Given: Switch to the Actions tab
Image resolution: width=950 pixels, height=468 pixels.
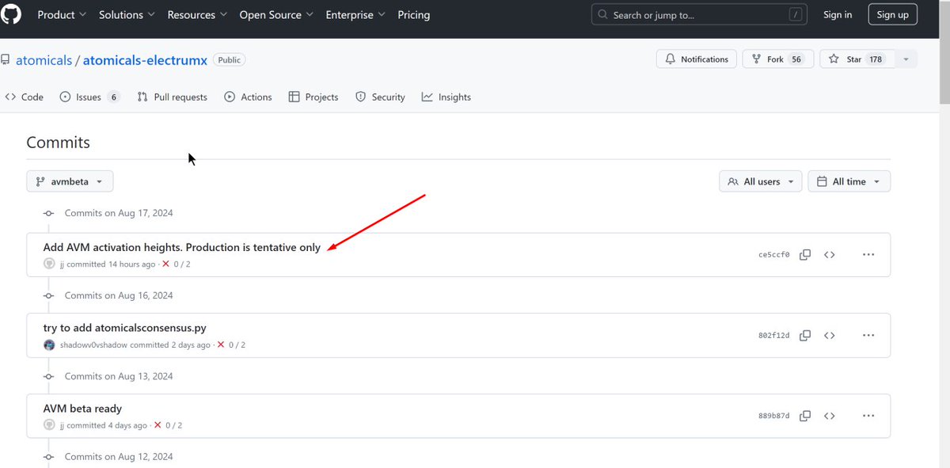Looking at the screenshot, I should (248, 97).
